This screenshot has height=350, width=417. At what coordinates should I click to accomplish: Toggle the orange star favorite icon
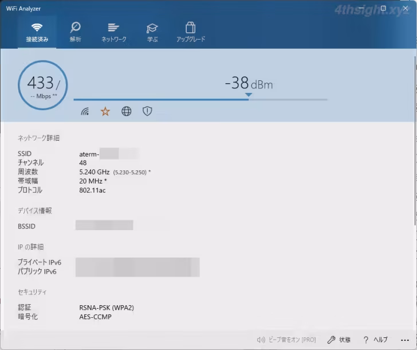pyautogui.click(x=105, y=111)
